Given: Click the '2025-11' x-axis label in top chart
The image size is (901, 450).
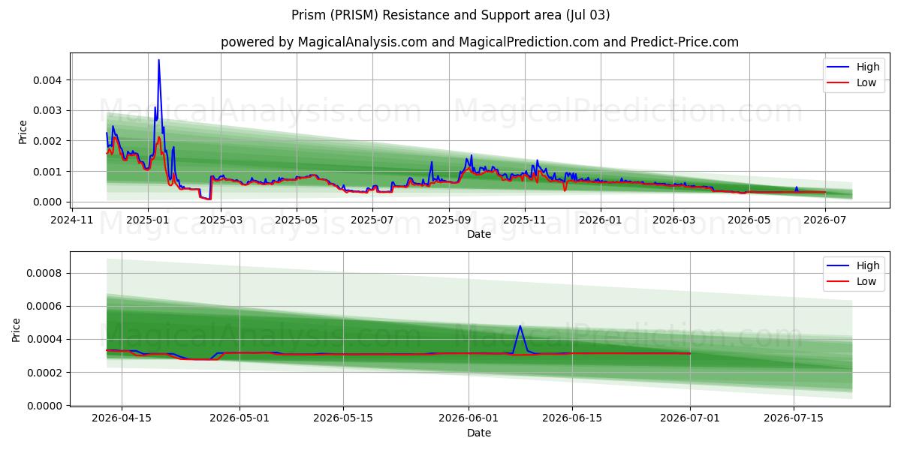Looking at the screenshot, I should [525, 220].
